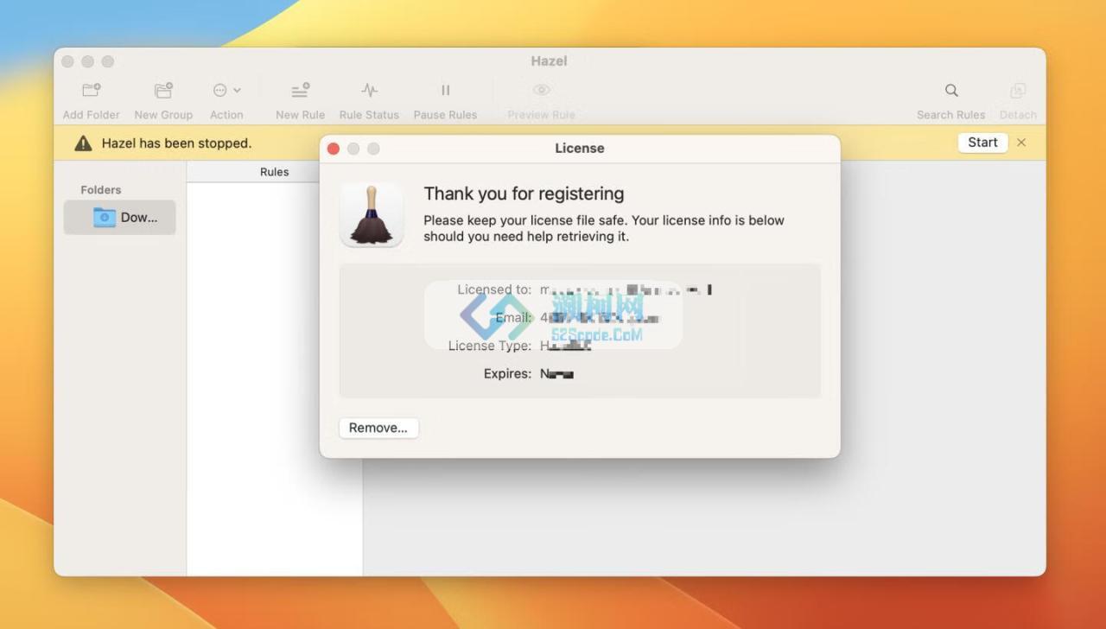Click the Hazel window title
Screen dimensions: 1106x629
[x=550, y=61]
